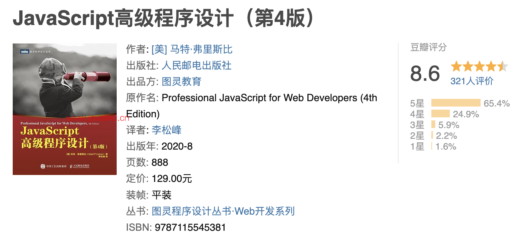The height and width of the screenshot is (240, 523).
Task: Click the 豆瓣评分 label
Action: pyautogui.click(x=428, y=48)
